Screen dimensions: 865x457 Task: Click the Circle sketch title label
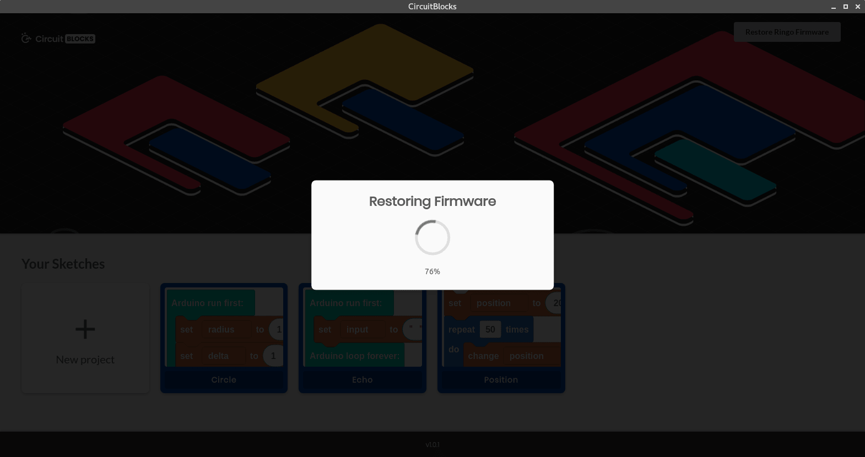click(224, 380)
